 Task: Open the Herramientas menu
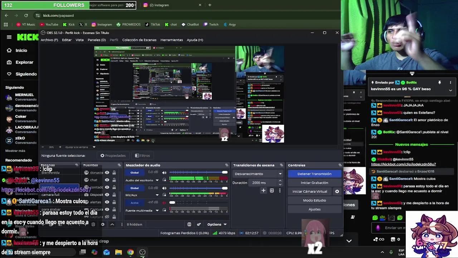tap(171, 40)
